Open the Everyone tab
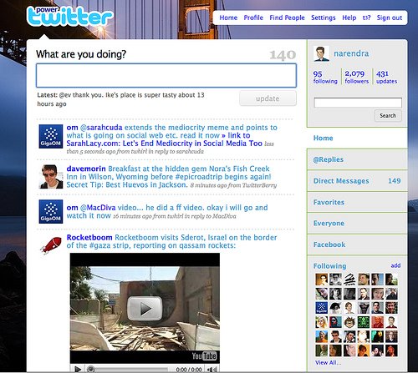 coord(357,224)
